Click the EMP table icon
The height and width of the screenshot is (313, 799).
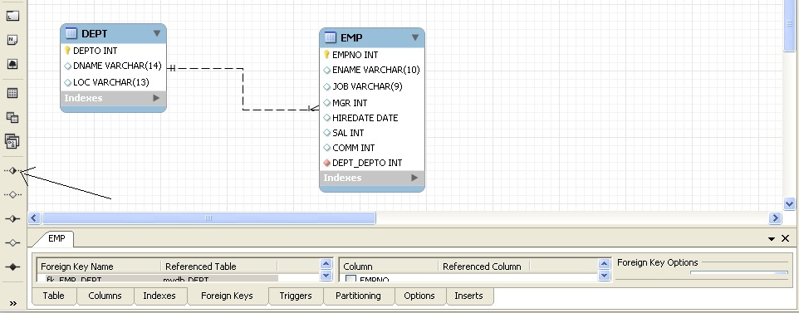331,37
